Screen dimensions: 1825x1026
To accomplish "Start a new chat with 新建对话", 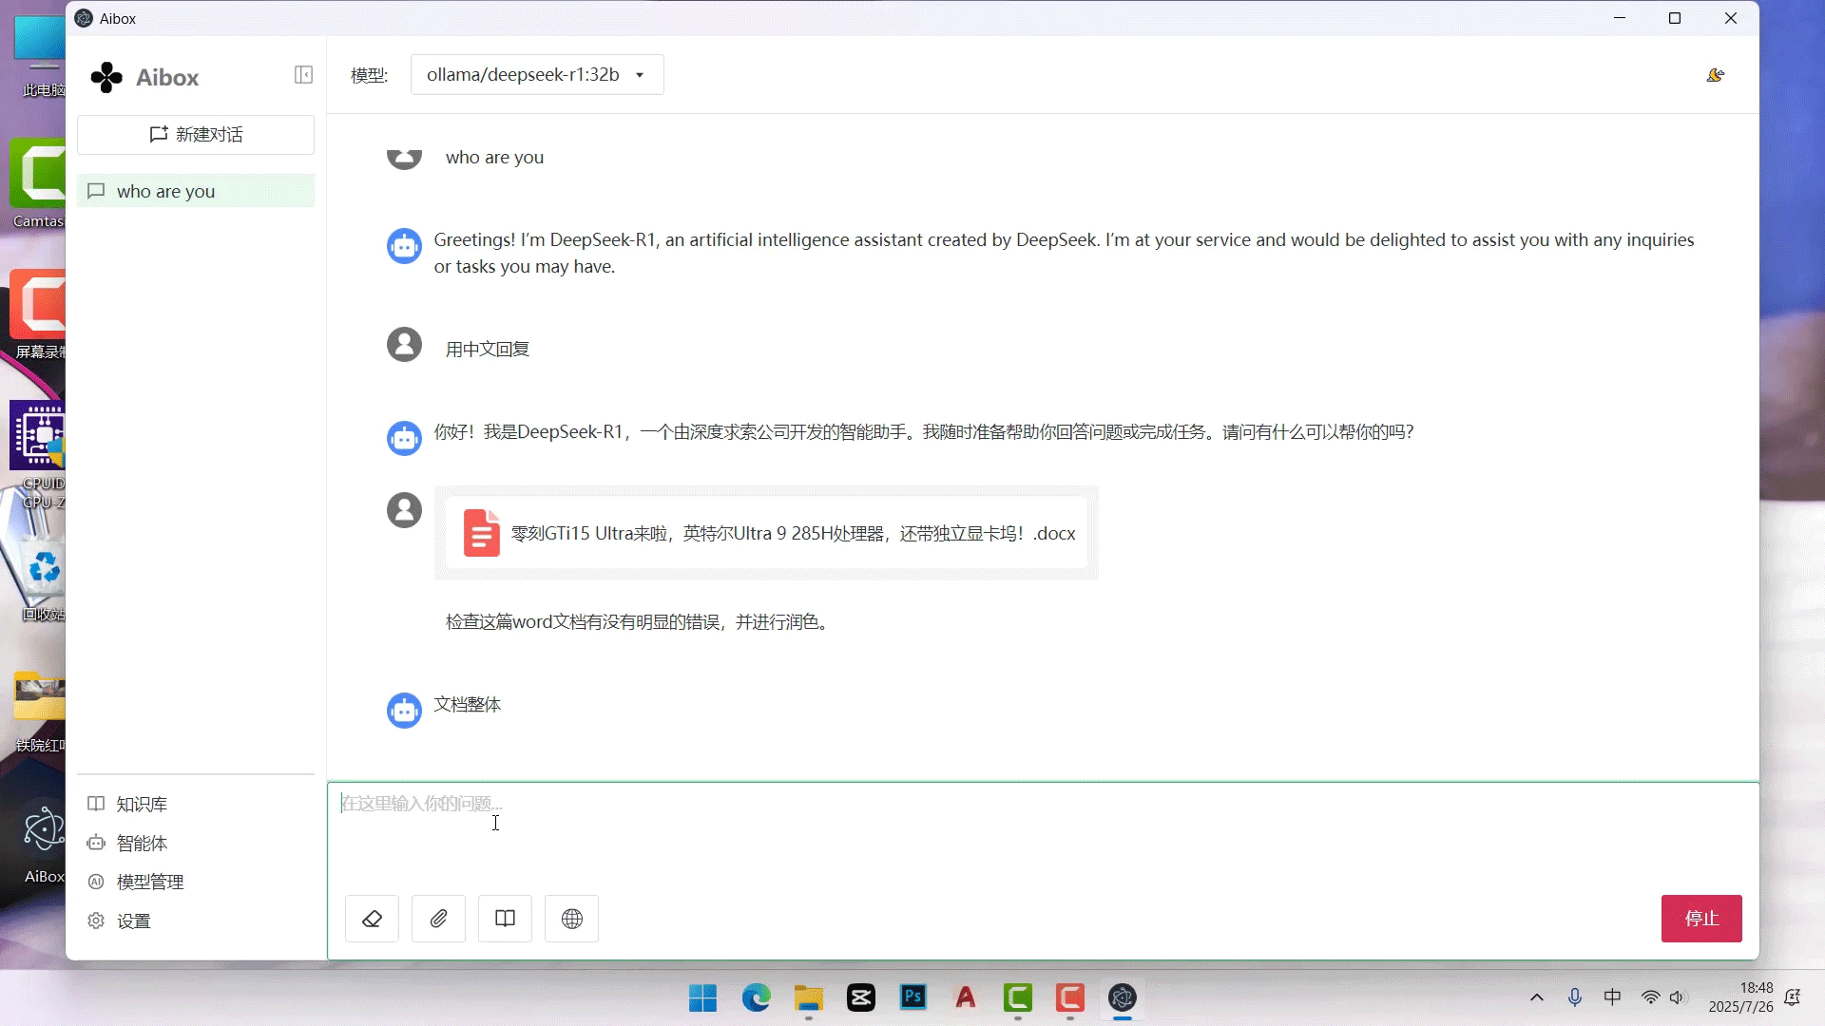I will coord(195,134).
